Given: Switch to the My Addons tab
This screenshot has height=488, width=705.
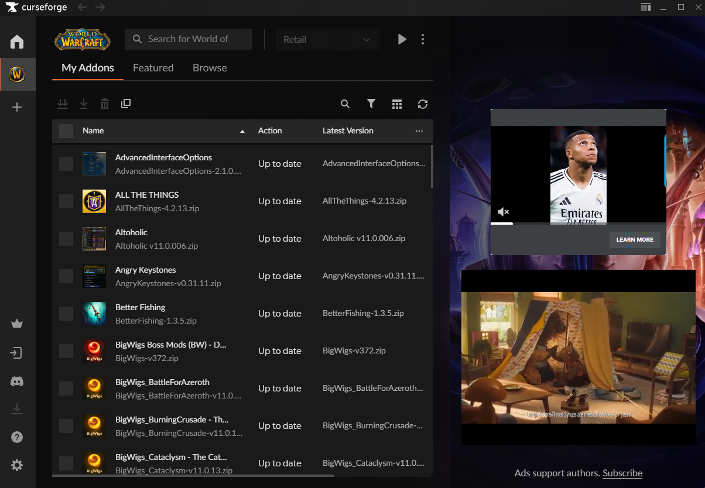Looking at the screenshot, I should 88,68.
